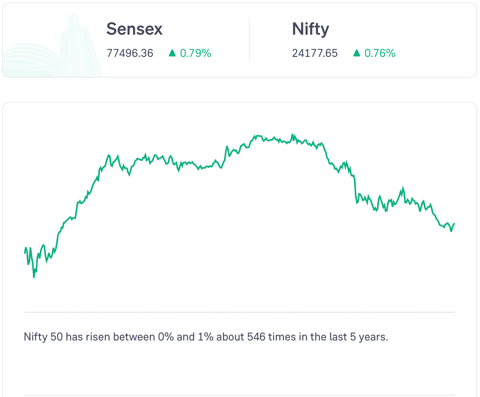
Task: Click the vertical divider between Sensex and Nifty
Action: coord(249,40)
